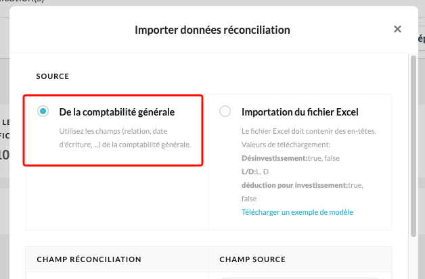Open the Télécharger un exemple de modèle link

(x=297, y=212)
